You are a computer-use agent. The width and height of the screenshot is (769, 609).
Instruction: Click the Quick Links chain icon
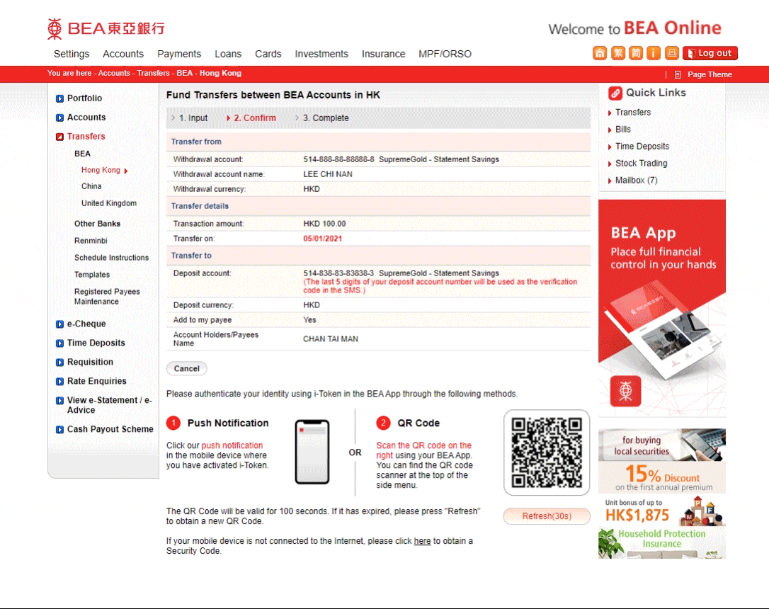pyautogui.click(x=615, y=93)
